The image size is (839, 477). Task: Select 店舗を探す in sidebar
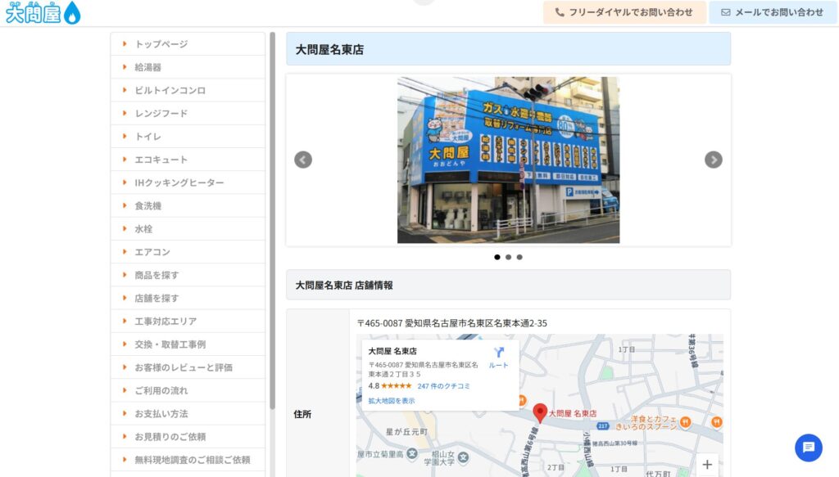tap(188, 298)
